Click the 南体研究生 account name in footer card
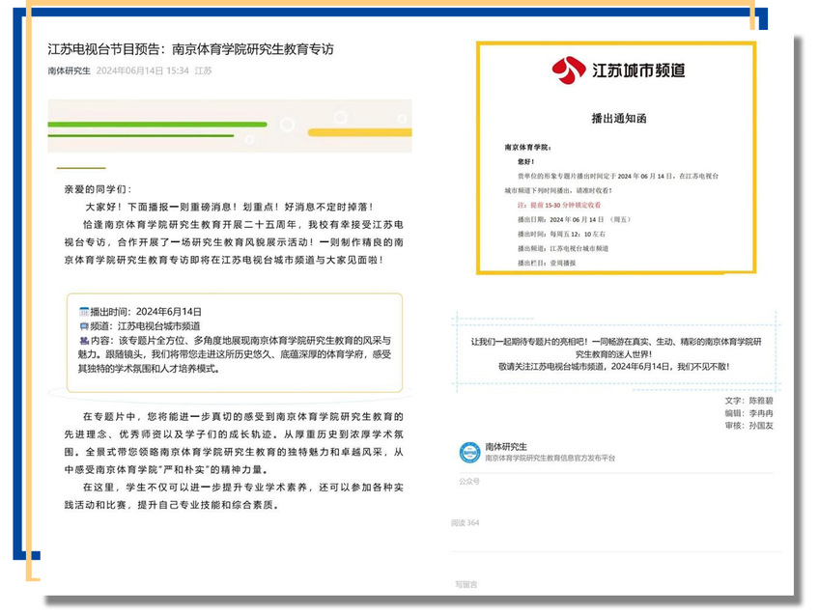 pos(506,446)
